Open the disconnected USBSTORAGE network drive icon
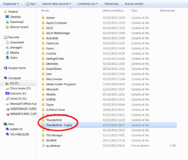The height and width of the screenshot is (160, 188). coord(7,109)
